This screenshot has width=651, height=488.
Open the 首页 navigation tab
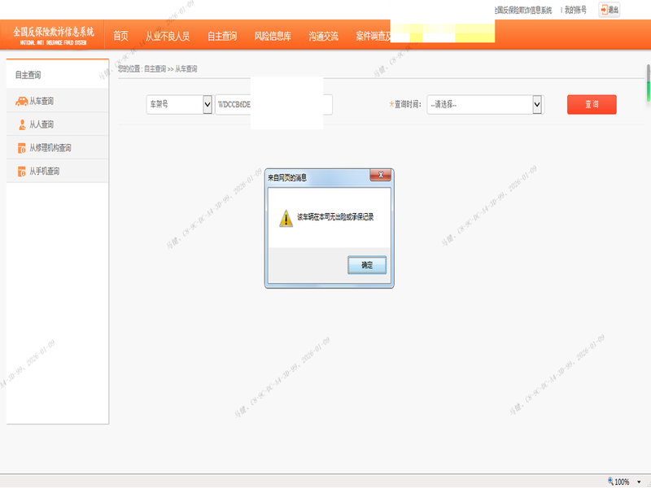[120, 36]
